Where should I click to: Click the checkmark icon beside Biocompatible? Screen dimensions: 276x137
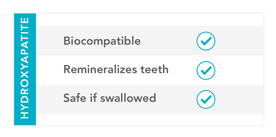tap(206, 41)
